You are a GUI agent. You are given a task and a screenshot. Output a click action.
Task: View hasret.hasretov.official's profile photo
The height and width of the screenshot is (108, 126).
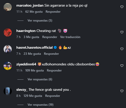(8, 49)
